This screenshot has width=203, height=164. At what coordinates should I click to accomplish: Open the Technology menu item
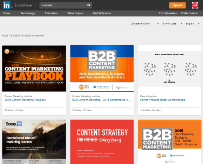tap(28, 13)
